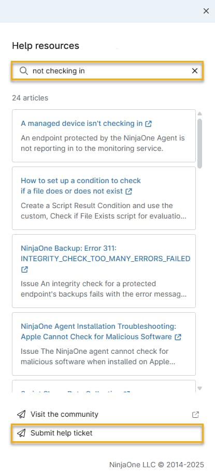The height and width of the screenshot is (474, 215).
Task: Click scroll down arrow of article list
Action: tap(199, 388)
